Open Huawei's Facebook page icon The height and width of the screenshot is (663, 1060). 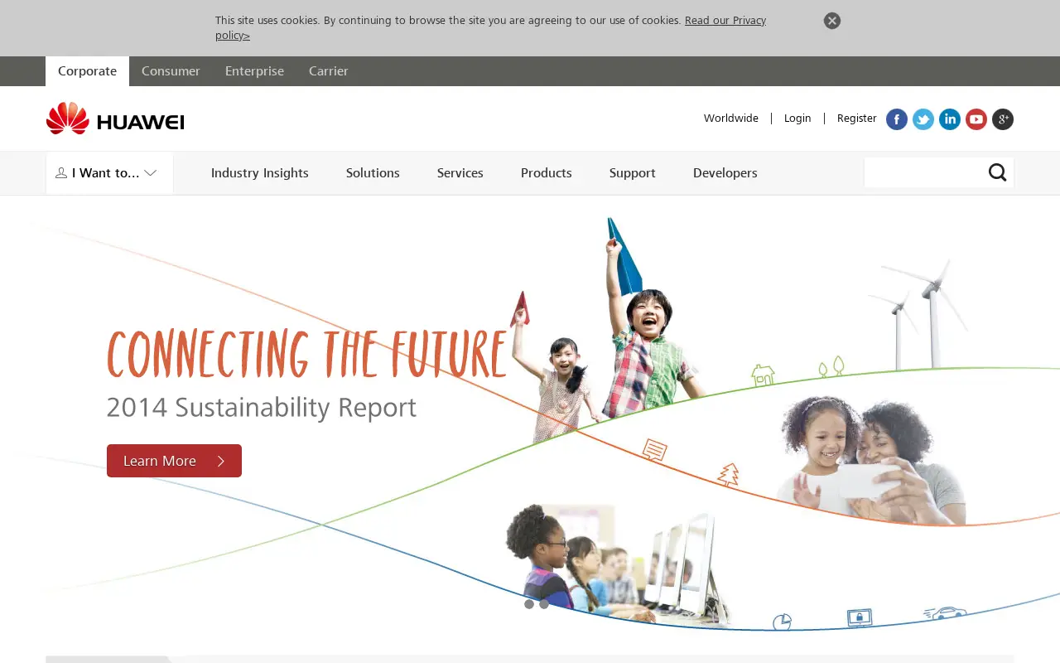(x=897, y=119)
